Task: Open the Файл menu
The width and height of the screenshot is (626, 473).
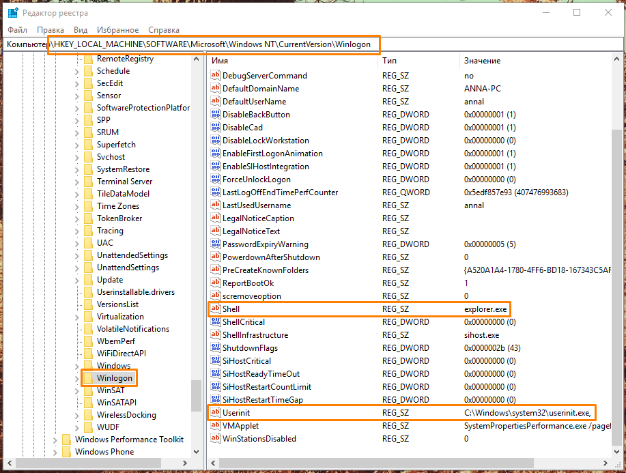Action: [17, 30]
